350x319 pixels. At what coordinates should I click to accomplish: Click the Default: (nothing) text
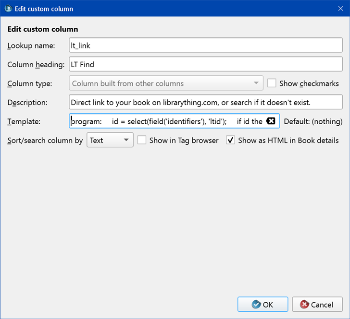click(x=313, y=121)
